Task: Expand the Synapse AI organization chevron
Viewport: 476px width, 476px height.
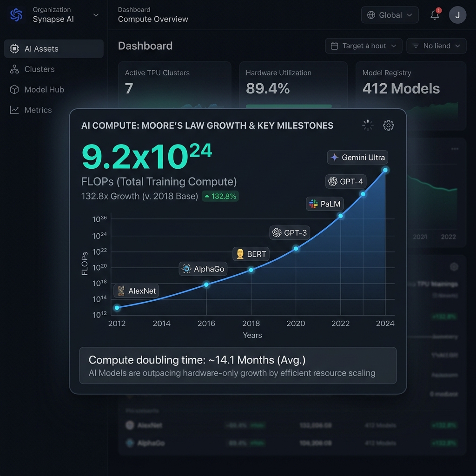Action: click(96, 15)
